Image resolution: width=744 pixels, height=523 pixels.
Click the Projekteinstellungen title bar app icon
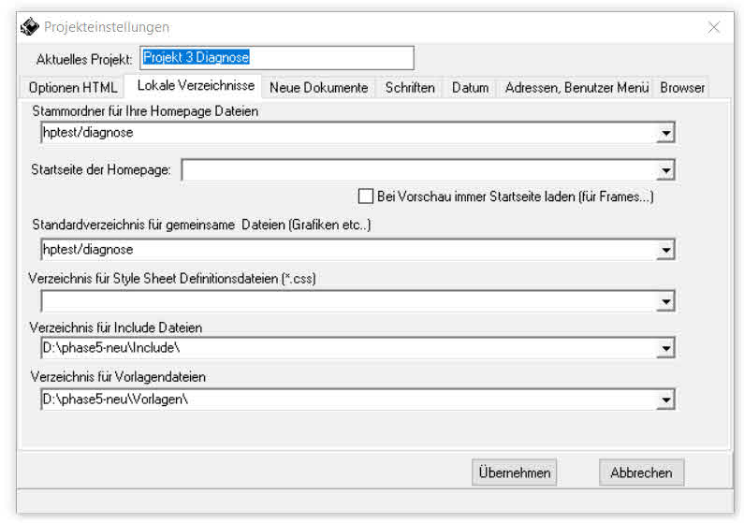tap(30, 27)
